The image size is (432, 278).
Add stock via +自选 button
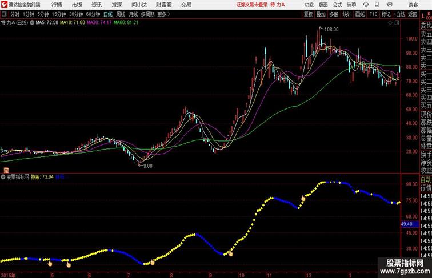(399, 14)
